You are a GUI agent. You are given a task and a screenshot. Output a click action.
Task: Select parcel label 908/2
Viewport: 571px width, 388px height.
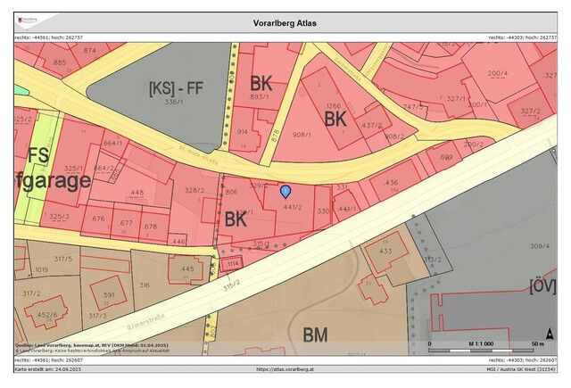pos(394,136)
